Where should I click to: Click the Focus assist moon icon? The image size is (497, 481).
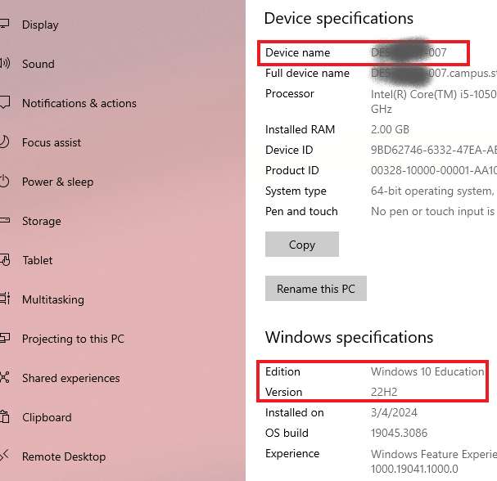[4, 142]
